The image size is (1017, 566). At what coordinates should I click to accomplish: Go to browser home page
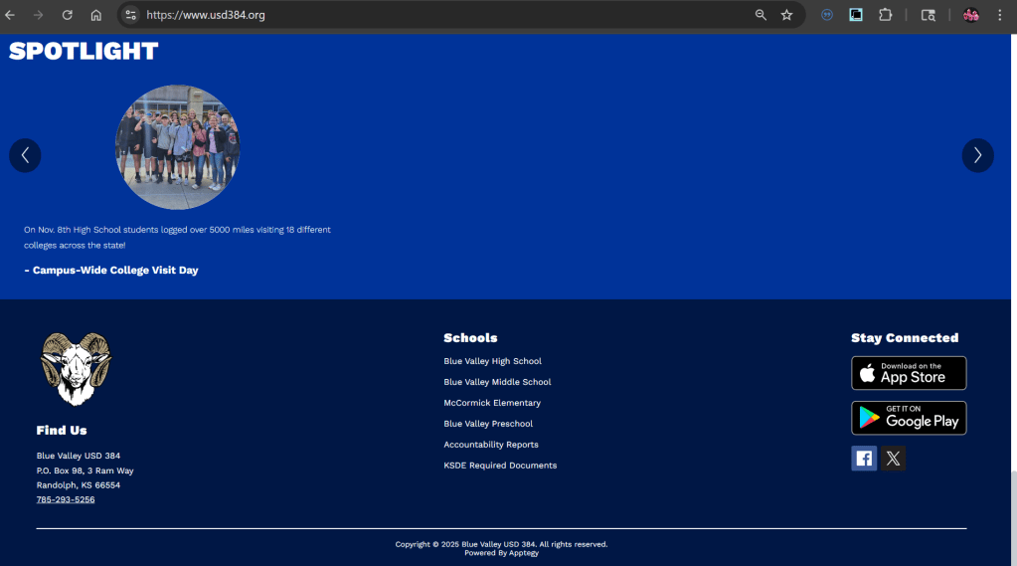[x=96, y=15]
